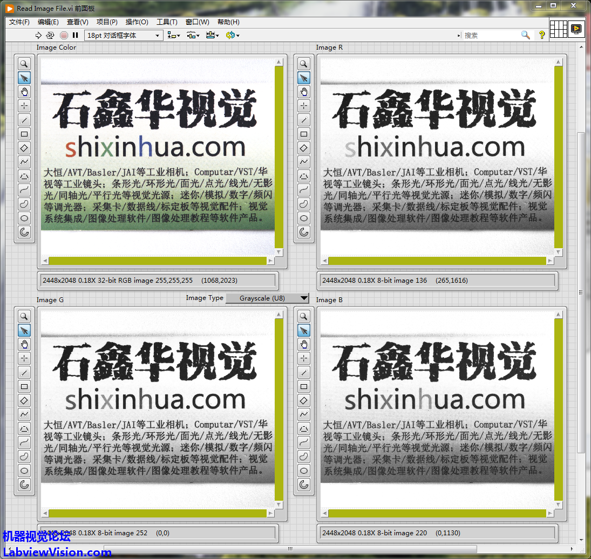Toggle the Pause button in the toolbar

coord(76,35)
